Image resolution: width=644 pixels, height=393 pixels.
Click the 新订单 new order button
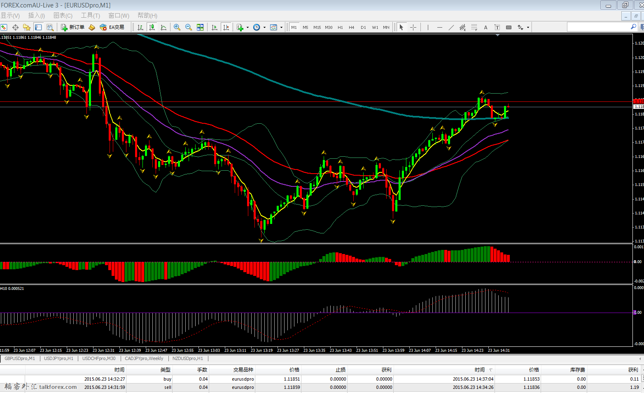pos(72,27)
